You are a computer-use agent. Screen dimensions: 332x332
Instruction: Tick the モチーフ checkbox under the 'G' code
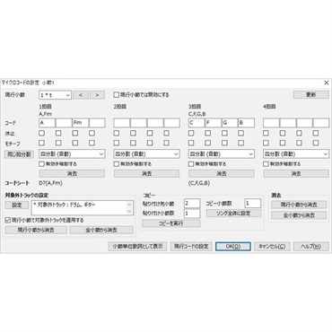[224, 143]
